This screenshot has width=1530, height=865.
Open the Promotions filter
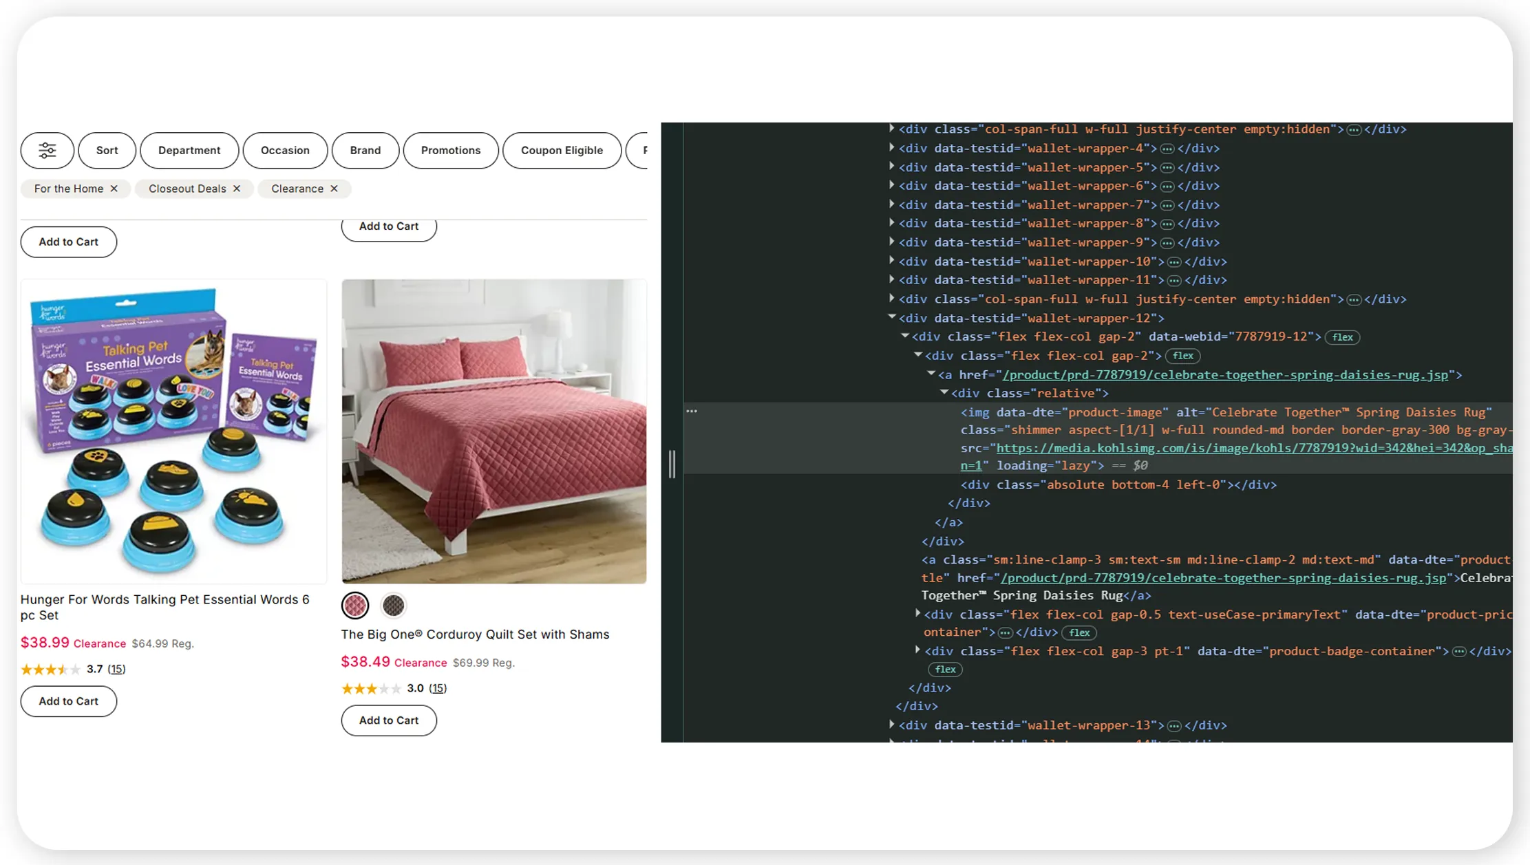click(x=451, y=150)
